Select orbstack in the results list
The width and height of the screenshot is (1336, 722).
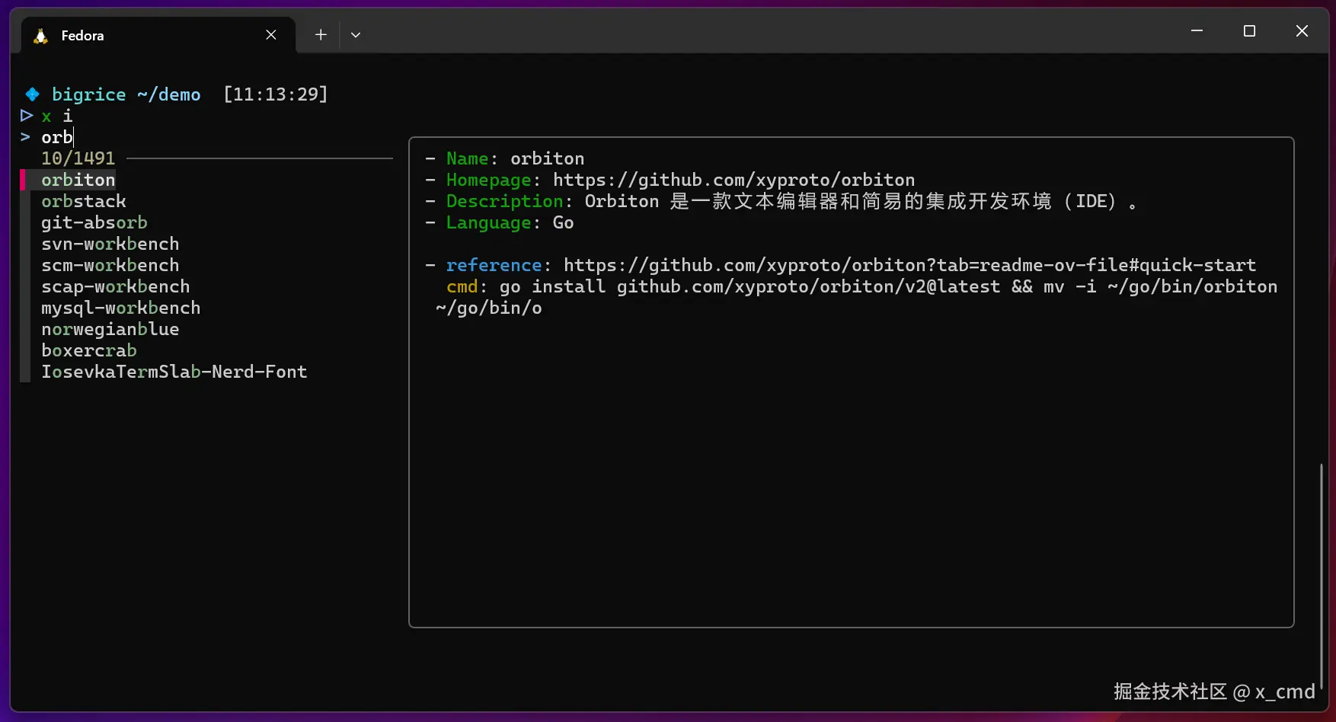pyautogui.click(x=84, y=201)
